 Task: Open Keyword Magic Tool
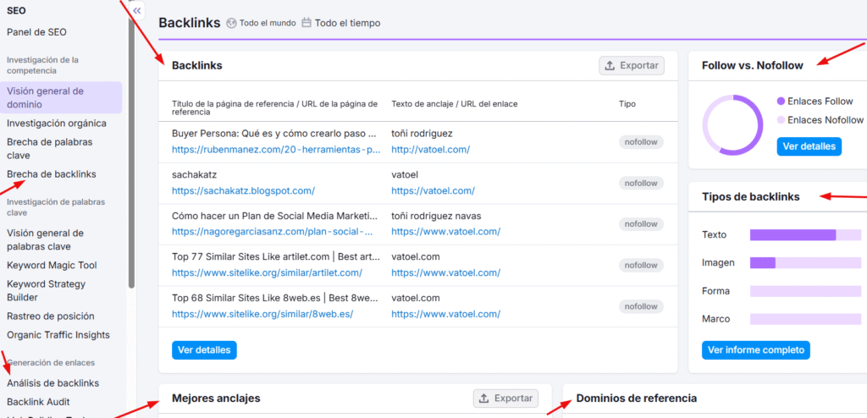pyautogui.click(x=52, y=265)
